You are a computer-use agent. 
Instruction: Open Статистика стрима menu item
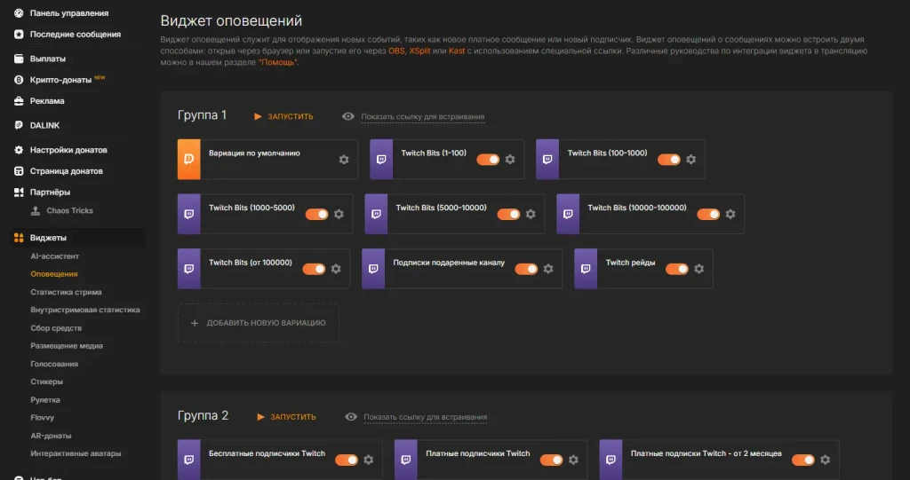[x=66, y=292]
